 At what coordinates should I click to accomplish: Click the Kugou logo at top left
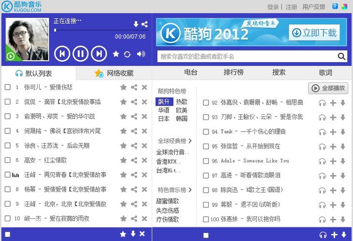tap(21, 7)
